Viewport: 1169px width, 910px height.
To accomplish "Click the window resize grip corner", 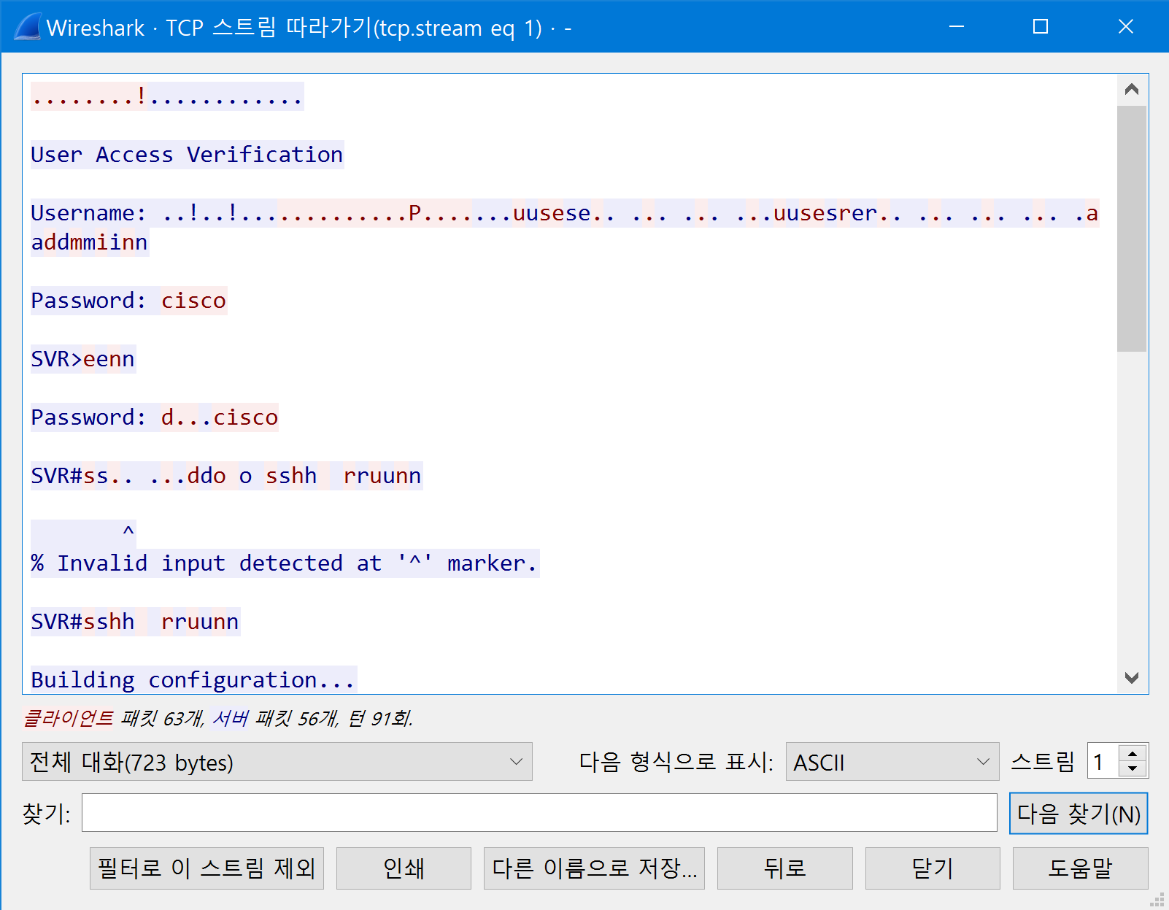I will click(1157, 899).
